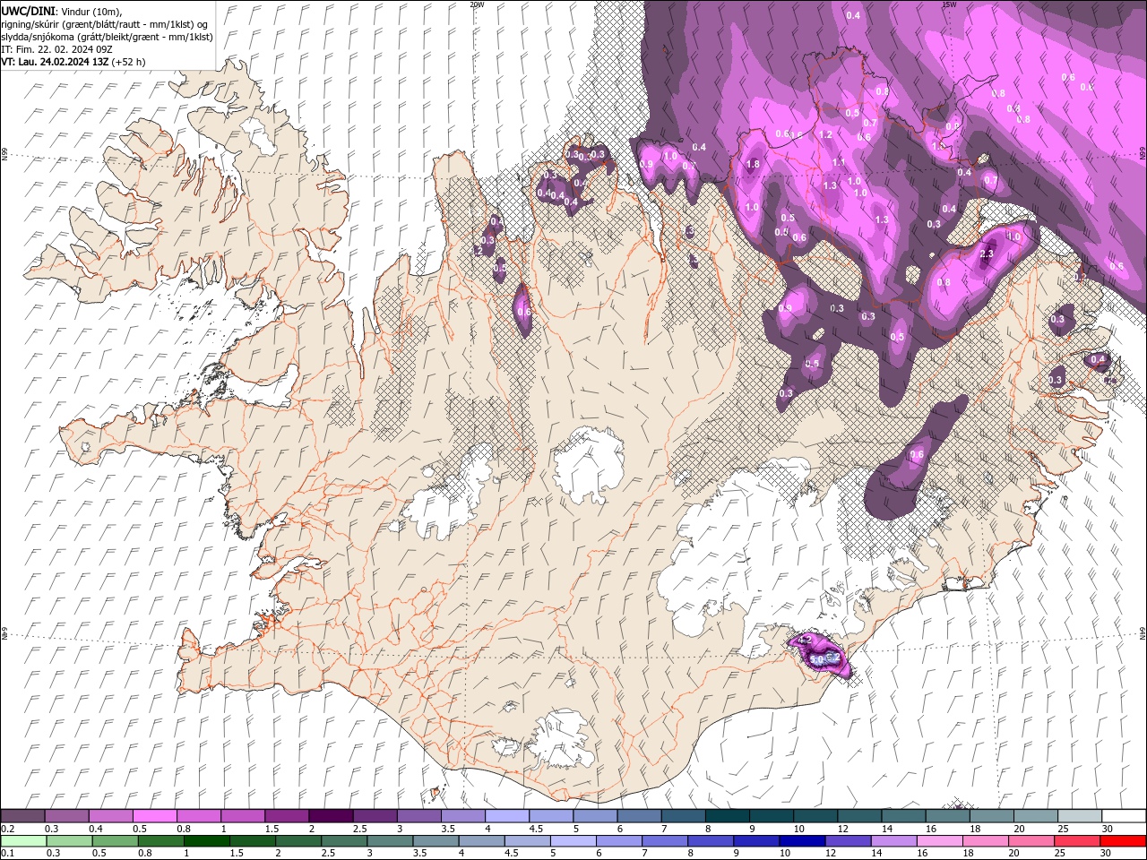Screen dimensions: 1147x860
Task: Click the 0.1 label in the lower legend row
Action: pos(7,854)
